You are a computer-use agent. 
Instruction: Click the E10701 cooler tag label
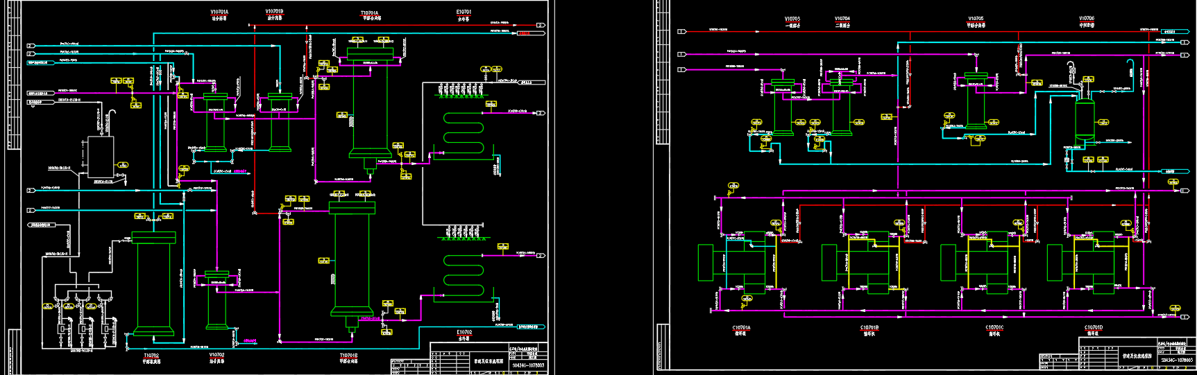coord(464,12)
